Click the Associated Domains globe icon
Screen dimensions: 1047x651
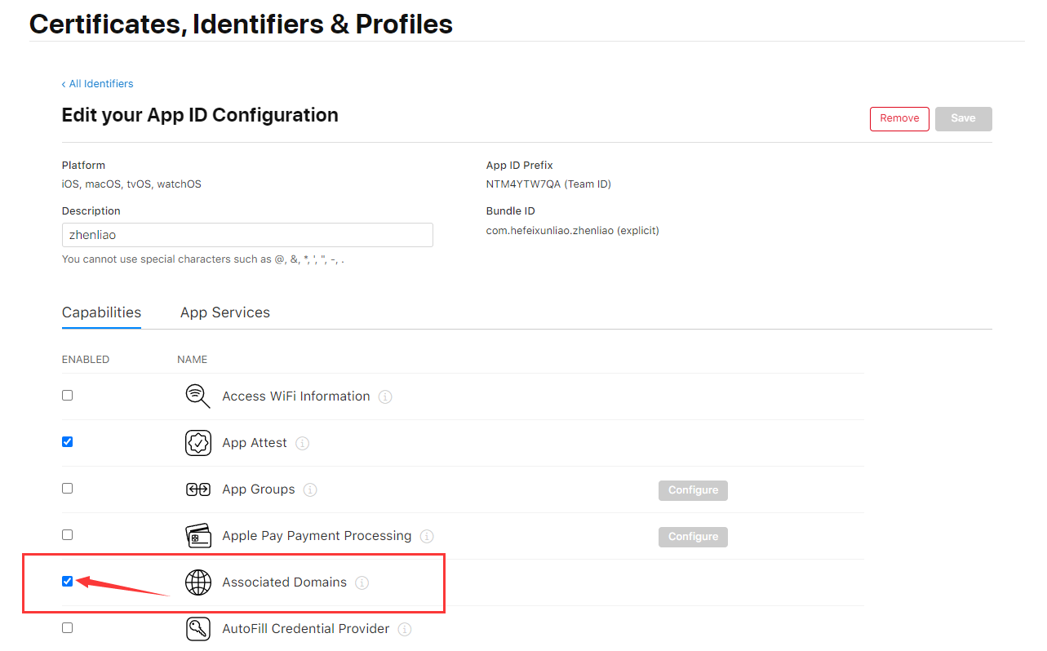point(197,582)
